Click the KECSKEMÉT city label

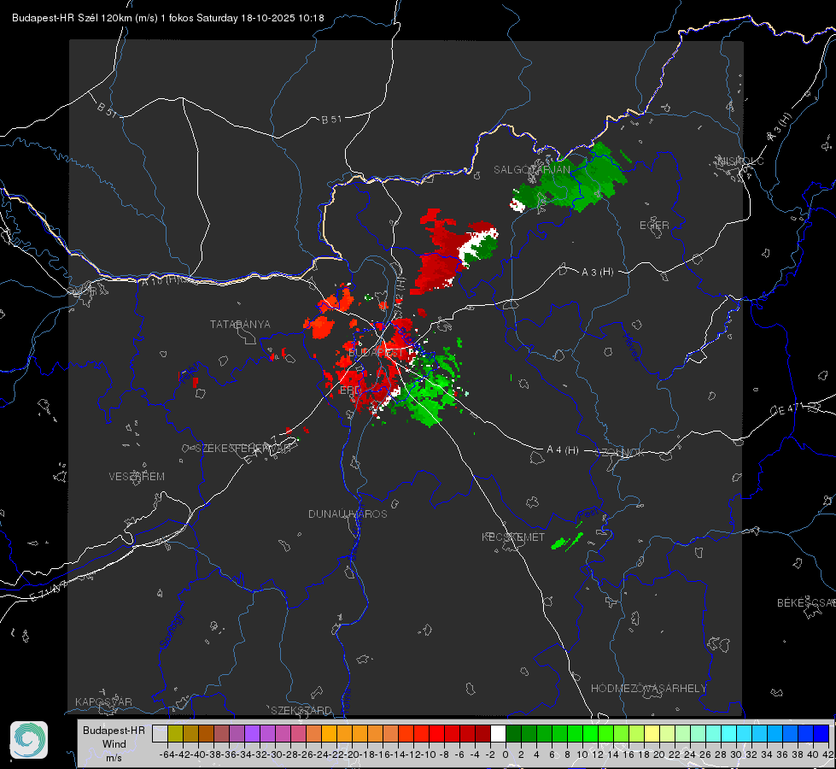(x=513, y=537)
